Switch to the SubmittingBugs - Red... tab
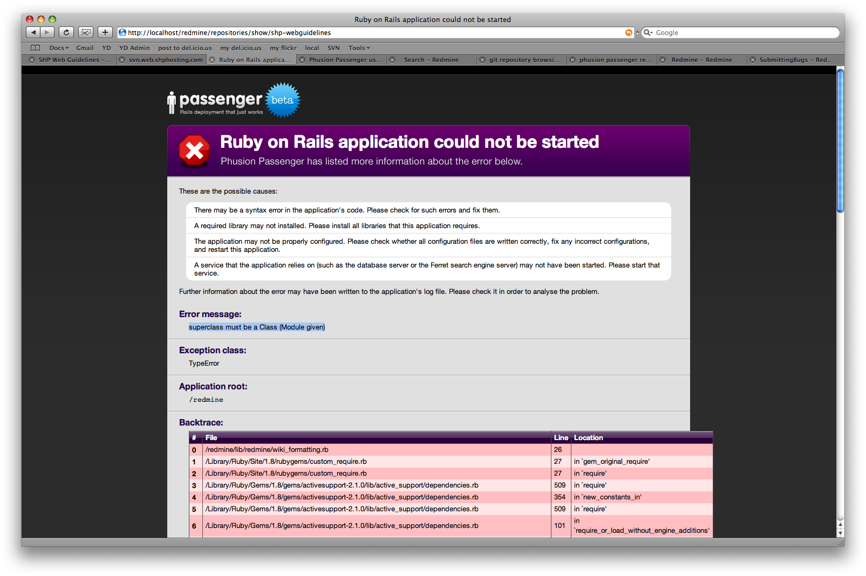 tap(796, 60)
